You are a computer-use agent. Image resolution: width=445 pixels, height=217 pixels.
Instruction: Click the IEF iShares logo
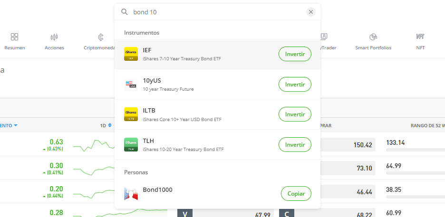[131, 54]
